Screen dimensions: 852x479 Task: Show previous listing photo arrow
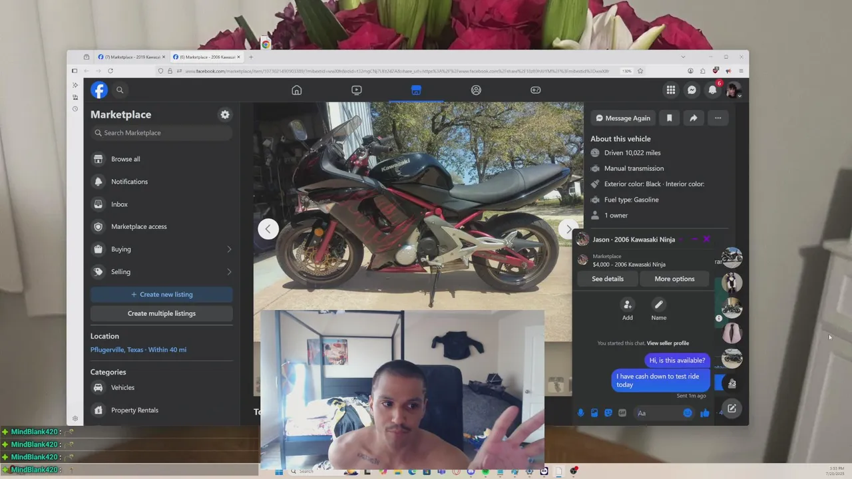[268, 229]
